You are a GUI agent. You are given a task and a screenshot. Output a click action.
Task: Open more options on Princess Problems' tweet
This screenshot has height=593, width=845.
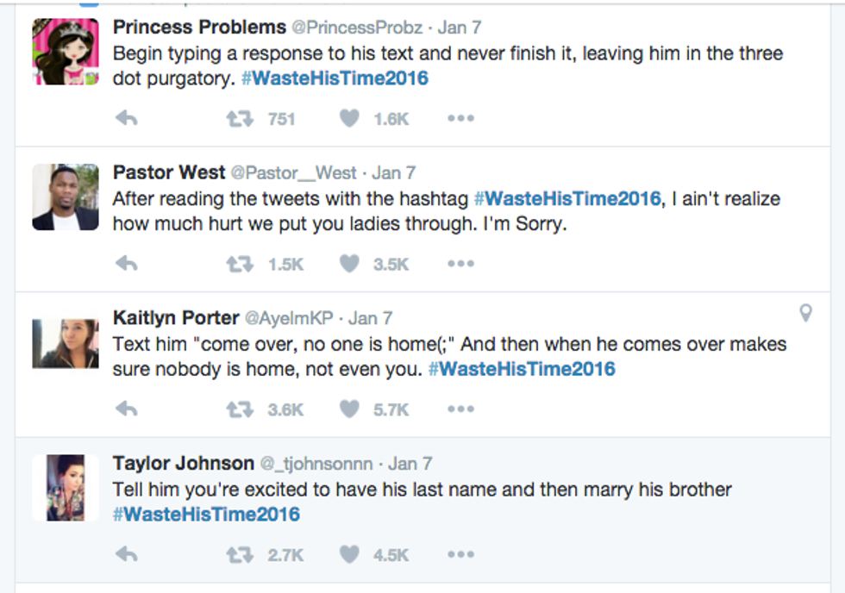pyautogui.click(x=460, y=118)
